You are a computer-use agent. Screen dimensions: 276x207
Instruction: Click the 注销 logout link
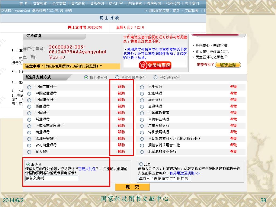[x=68, y=11]
